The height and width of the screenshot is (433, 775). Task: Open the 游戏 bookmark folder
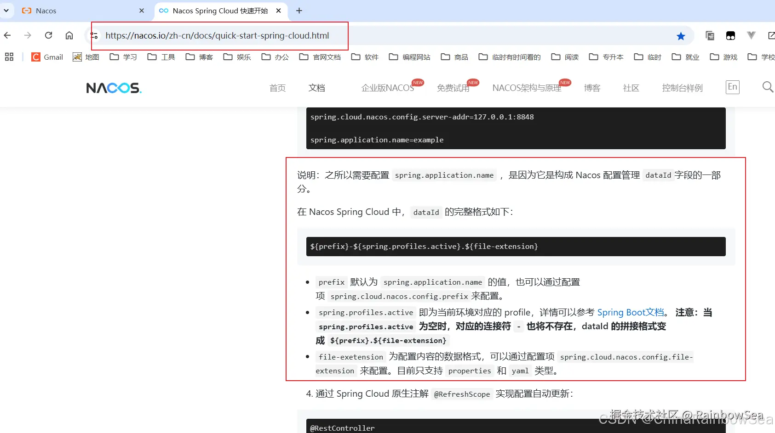tap(723, 57)
